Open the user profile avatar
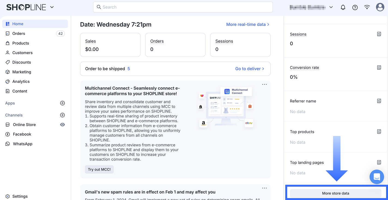388x200 pixels. [x=380, y=7]
